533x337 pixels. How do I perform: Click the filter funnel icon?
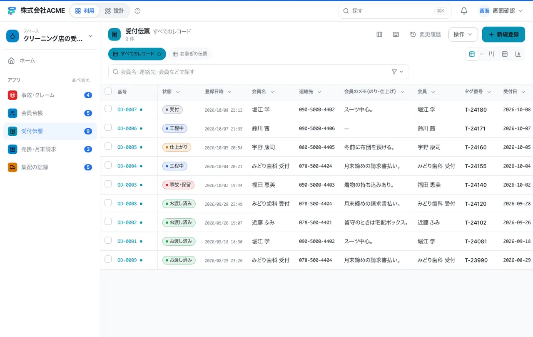tap(394, 72)
